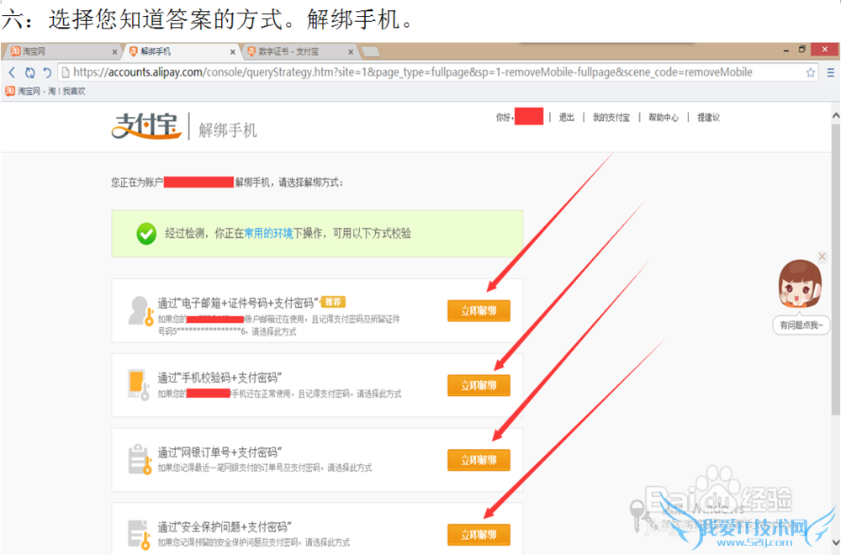Viewport: 841px width, 555px height.
Task: Open a new browser tab
Action: [371, 52]
